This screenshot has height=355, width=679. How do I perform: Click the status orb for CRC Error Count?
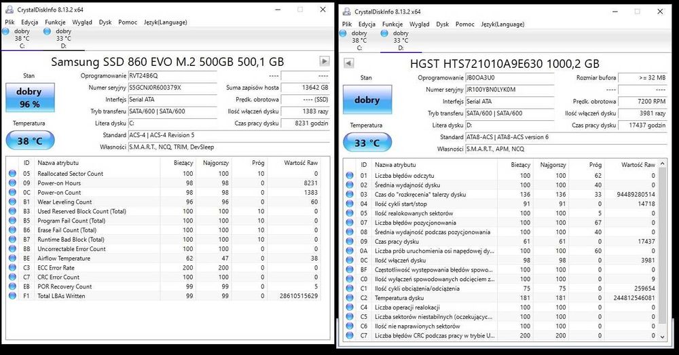[x=12, y=277]
